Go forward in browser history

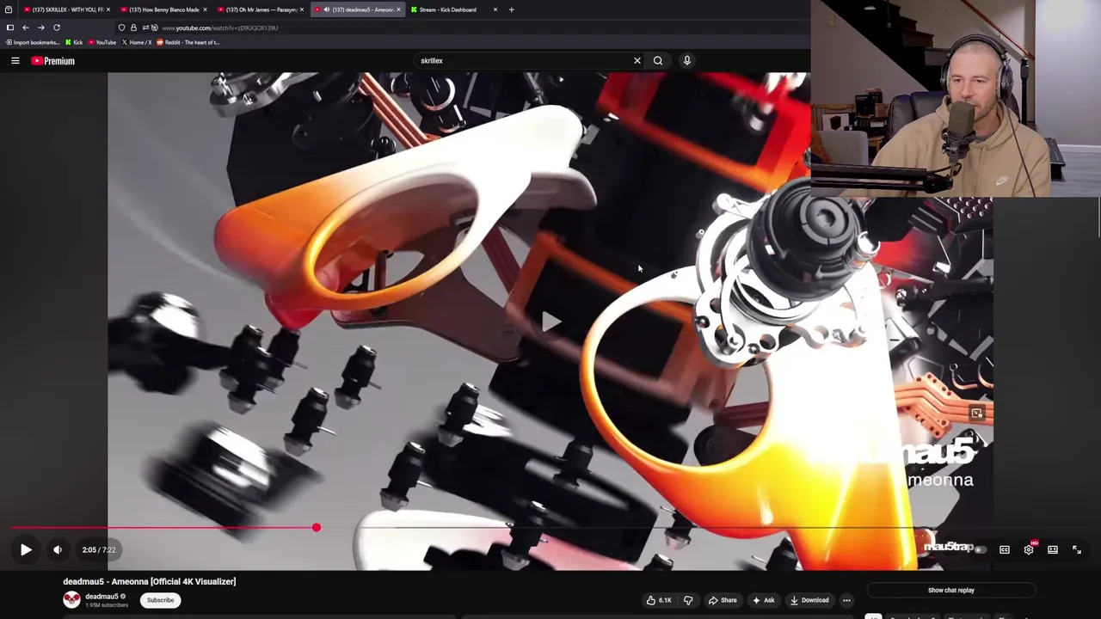click(40, 28)
